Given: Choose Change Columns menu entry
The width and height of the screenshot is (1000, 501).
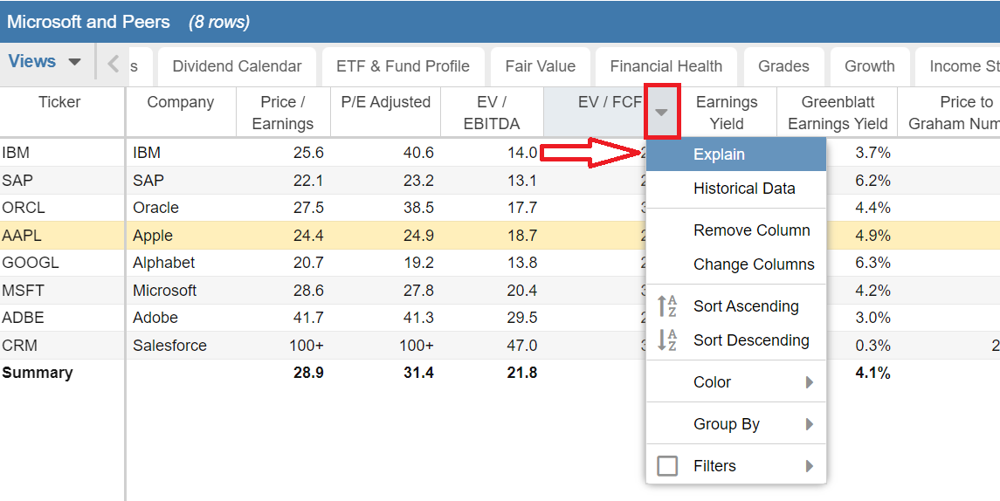Looking at the screenshot, I should point(736,264).
